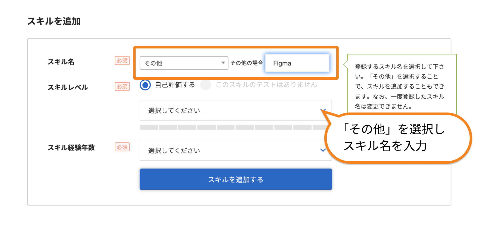Focus the text field containing Figma
478x225 pixels.
click(x=297, y=63)
